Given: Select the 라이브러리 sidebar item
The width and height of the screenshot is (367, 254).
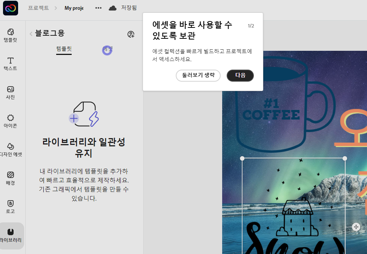Looking at the screenshot, I should coord(11,236).
